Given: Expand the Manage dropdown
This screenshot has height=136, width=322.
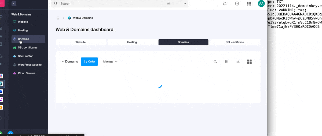Looking at the screenshot, I should pos(110,61).
